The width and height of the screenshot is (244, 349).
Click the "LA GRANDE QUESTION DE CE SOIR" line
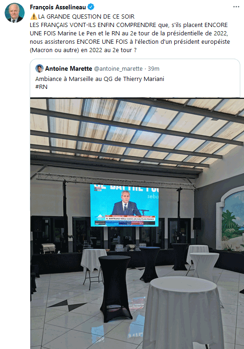coord(86,17)
